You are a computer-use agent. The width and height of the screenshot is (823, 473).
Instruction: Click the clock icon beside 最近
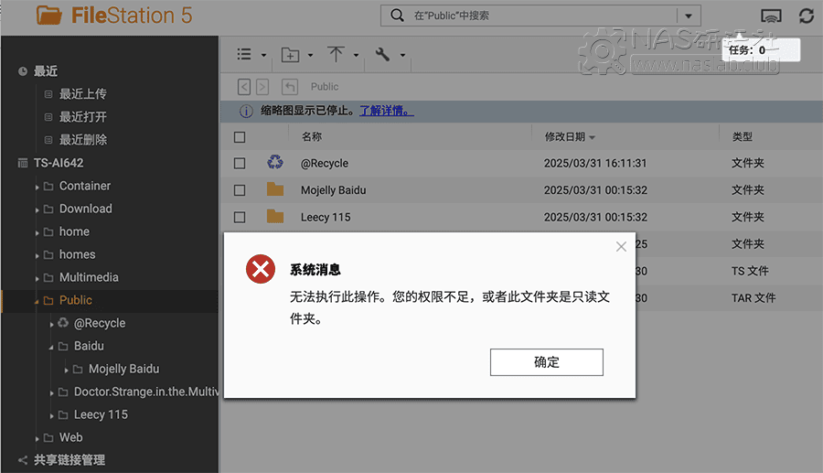[23, 71]
